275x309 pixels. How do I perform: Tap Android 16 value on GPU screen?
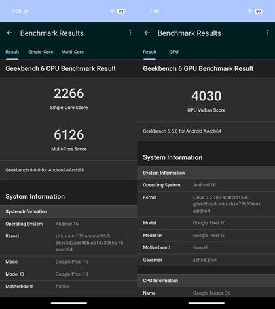204,185
